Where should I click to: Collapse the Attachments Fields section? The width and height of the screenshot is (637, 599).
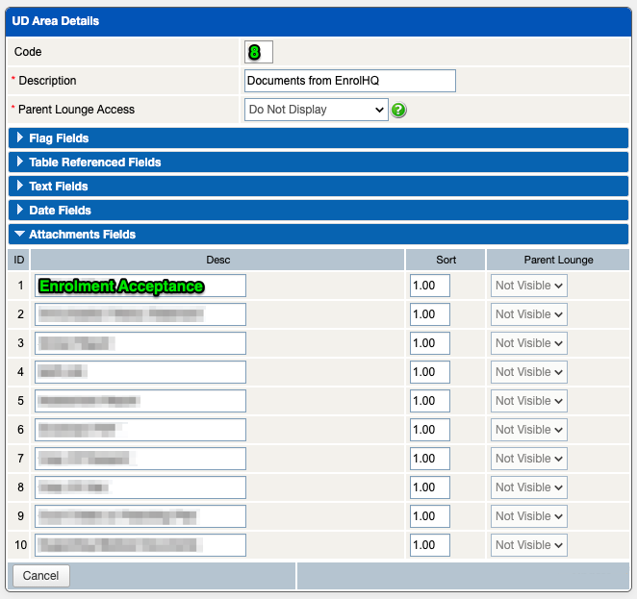point(82,235)
